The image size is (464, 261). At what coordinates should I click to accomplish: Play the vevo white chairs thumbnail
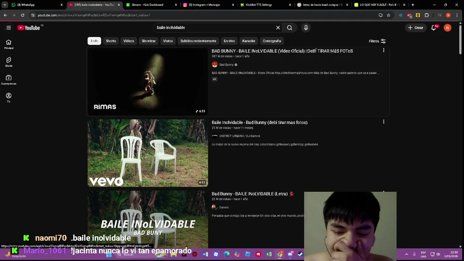[148, 153]
